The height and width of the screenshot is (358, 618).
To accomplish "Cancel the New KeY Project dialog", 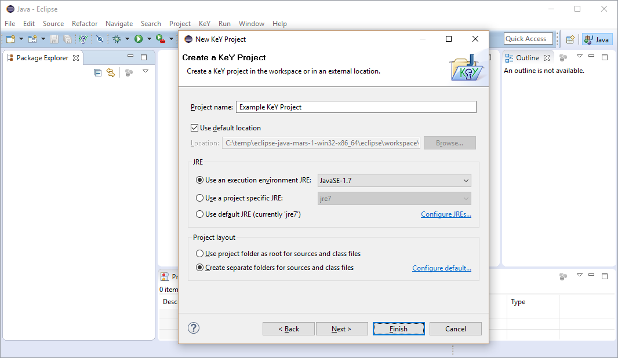I will [x=455, y=329].
